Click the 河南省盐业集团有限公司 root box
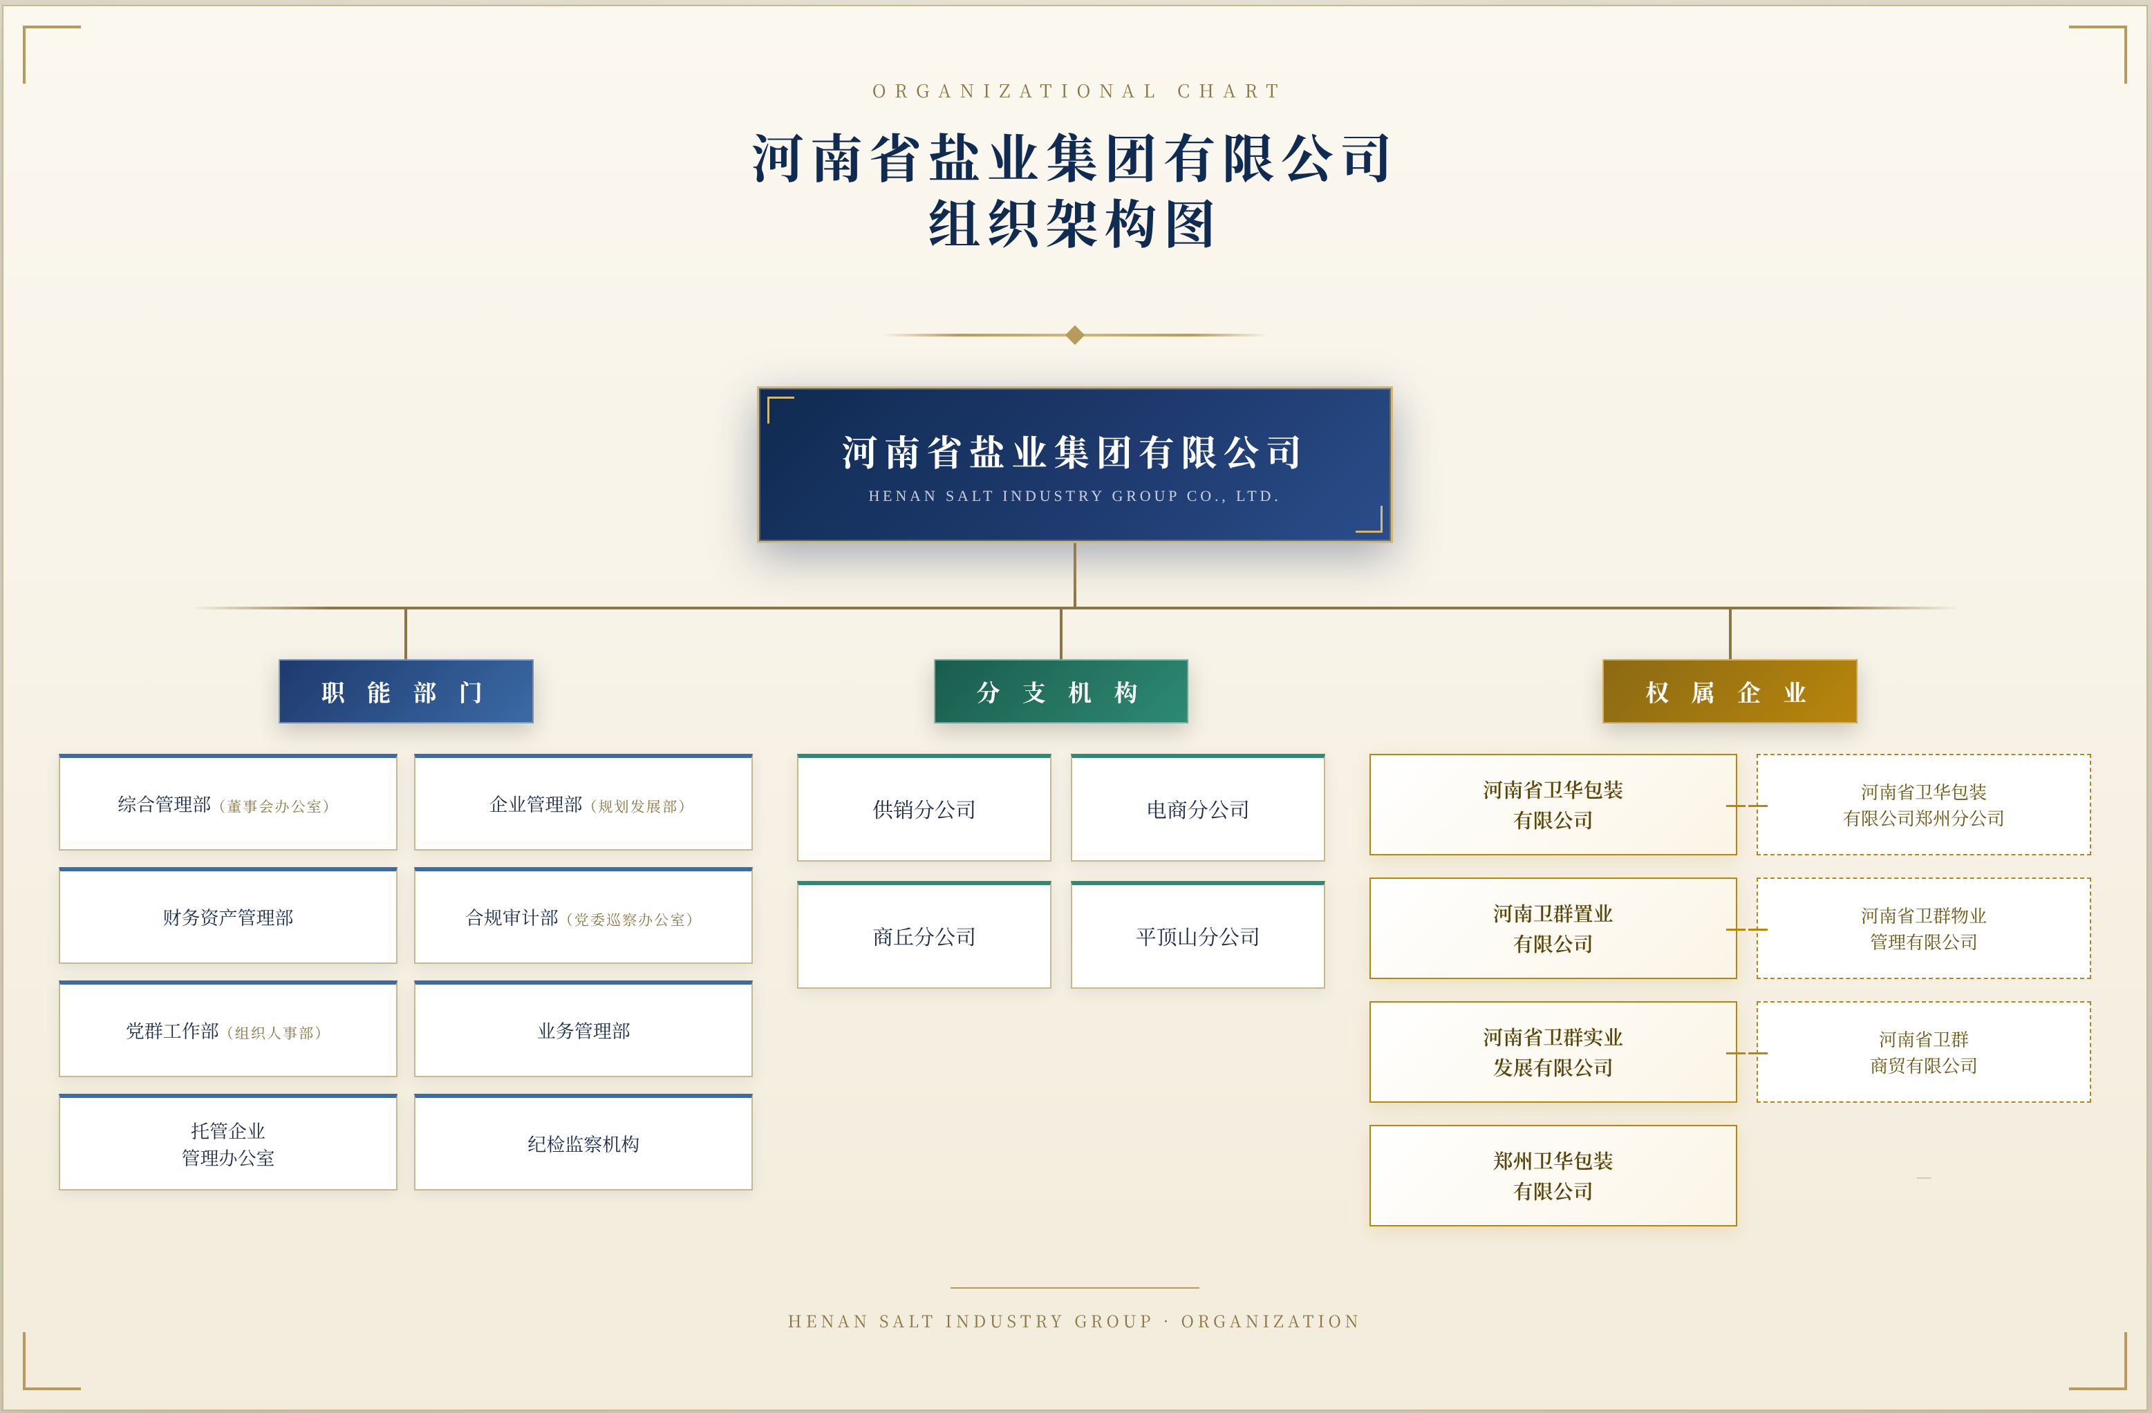The image size is (2152, 1413). [x=1074, y=465]
